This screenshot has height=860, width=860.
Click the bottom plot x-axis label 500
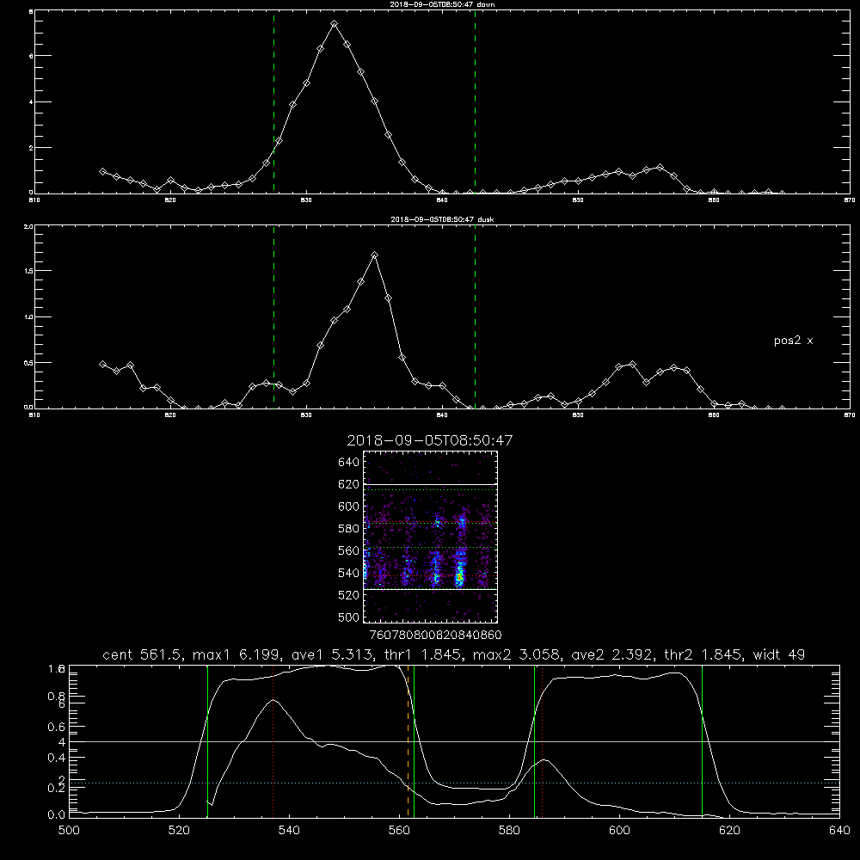point(69,830)
